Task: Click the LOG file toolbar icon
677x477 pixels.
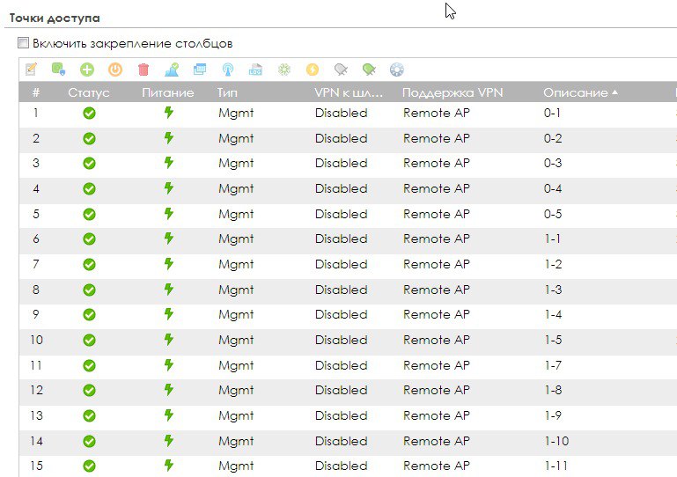Action: coord(255,70)
